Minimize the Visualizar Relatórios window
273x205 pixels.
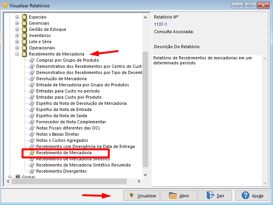coord(237,5)
